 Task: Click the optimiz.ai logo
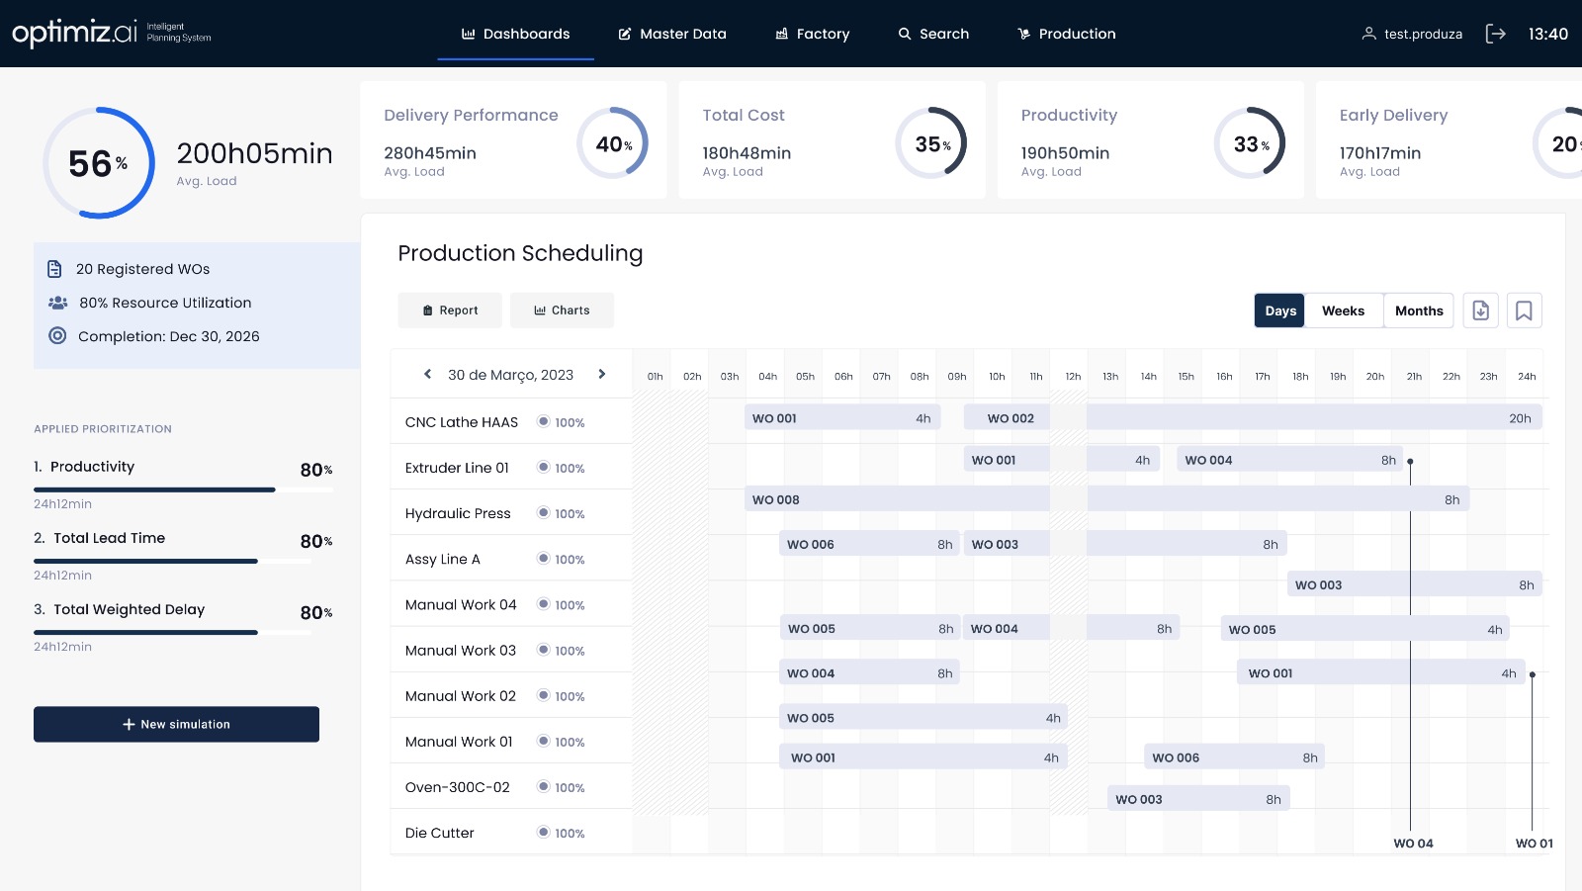75,33
